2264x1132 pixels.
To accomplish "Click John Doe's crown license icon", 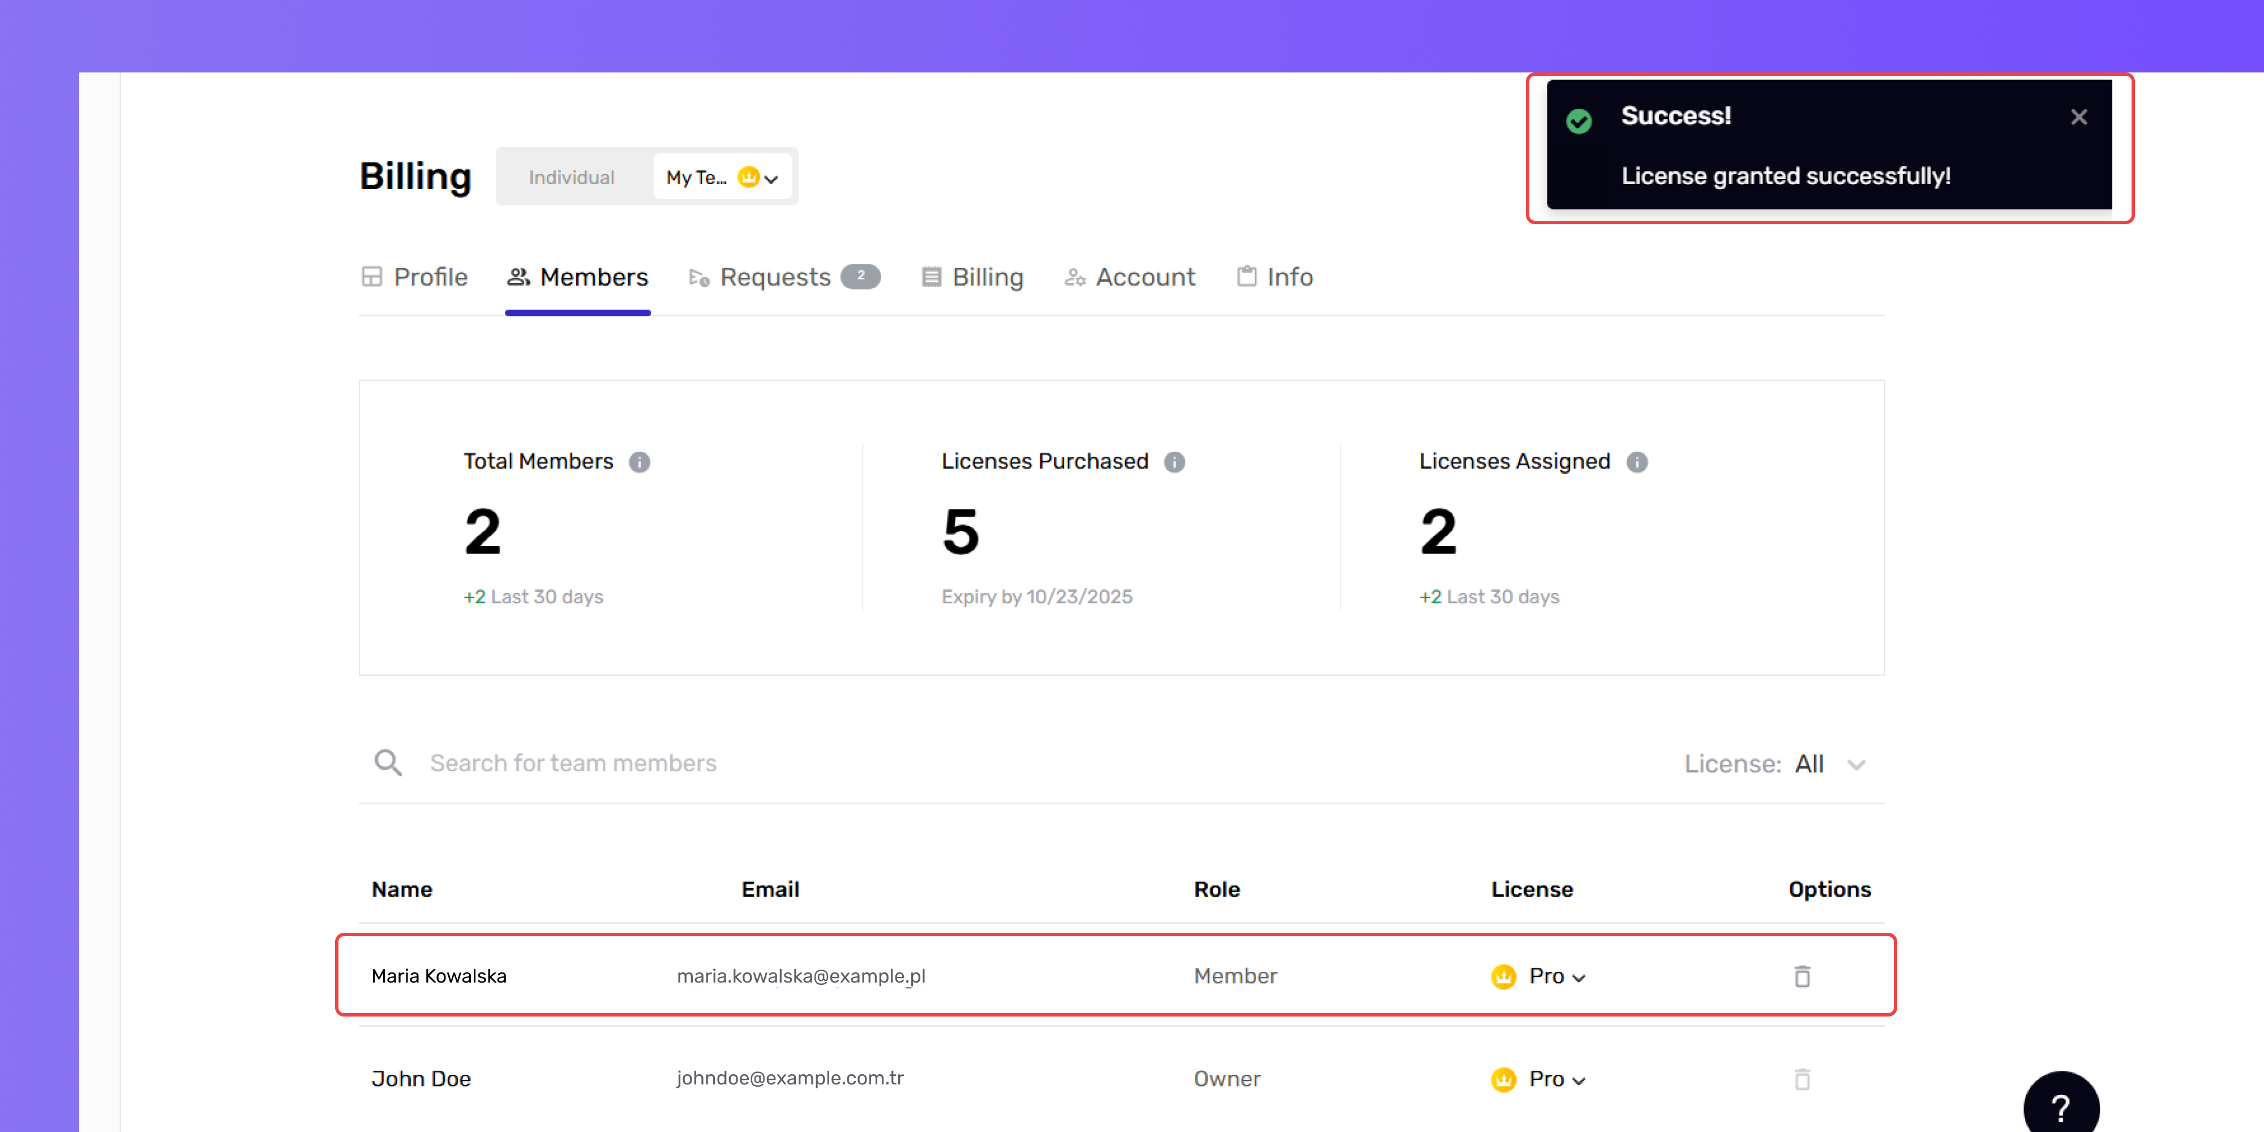I will [1504, 1079].
